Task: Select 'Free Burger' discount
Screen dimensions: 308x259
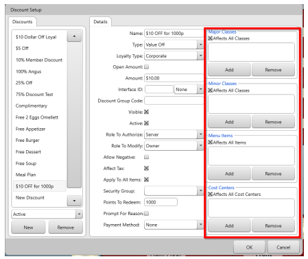Action: (x=39, y=140)
